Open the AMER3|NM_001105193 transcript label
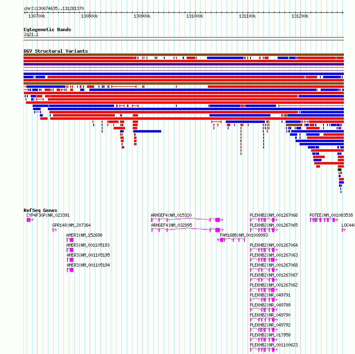This screenshot has height=354, width=355. pyautogui.click(x=88, y=245)
